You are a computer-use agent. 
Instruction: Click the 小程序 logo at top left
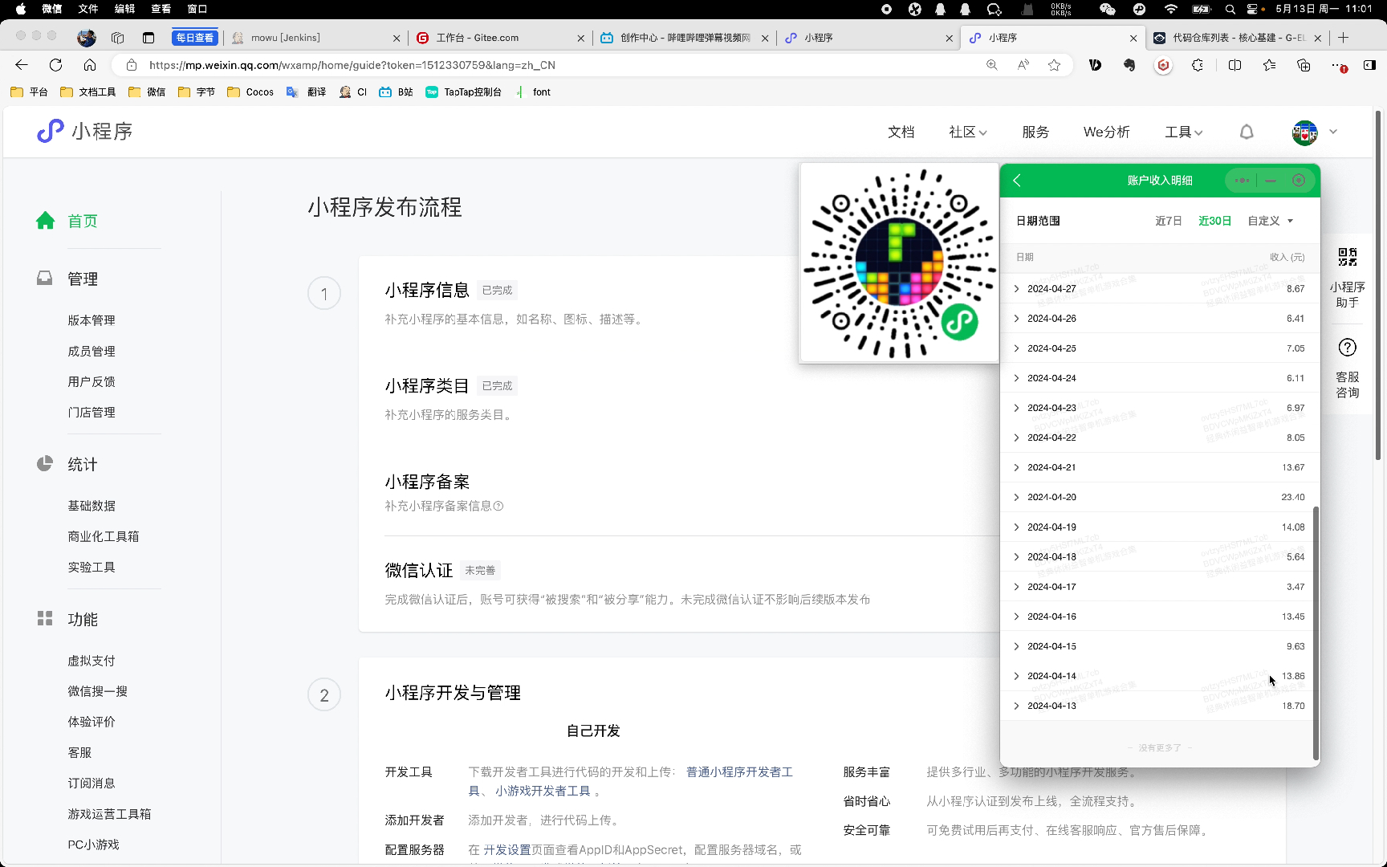[85, 131]
